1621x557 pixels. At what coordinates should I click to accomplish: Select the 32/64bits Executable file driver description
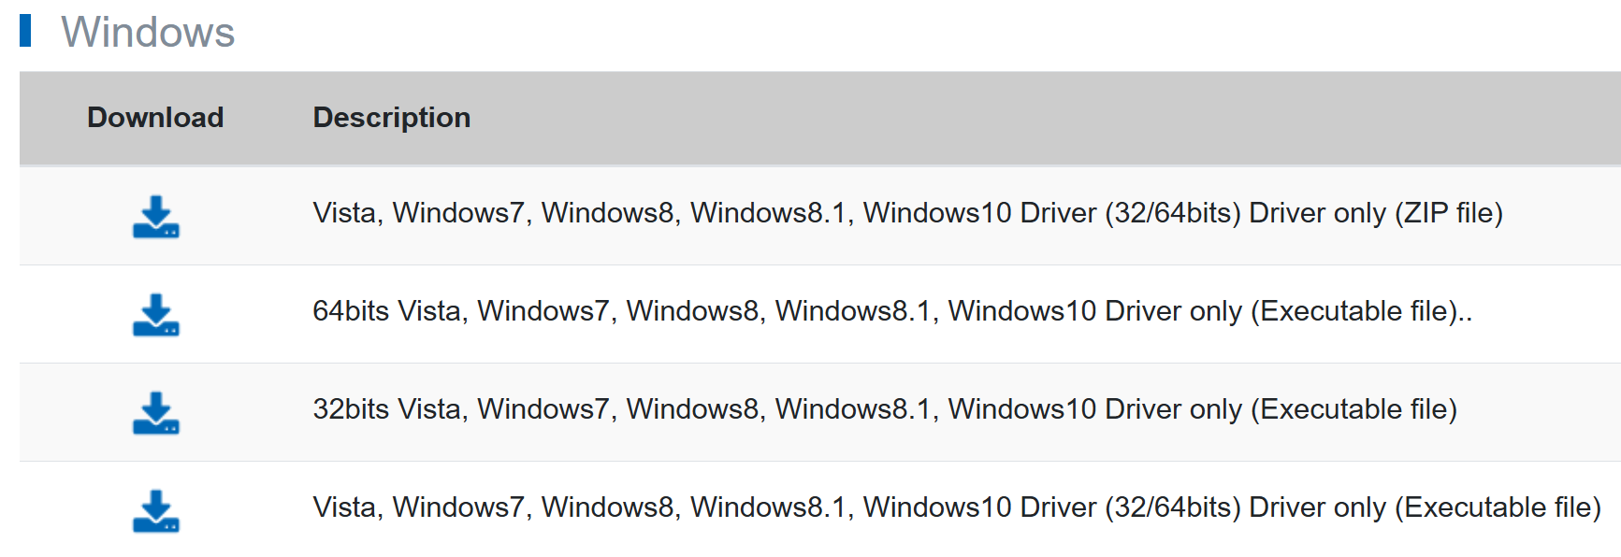tap(956, 507)
